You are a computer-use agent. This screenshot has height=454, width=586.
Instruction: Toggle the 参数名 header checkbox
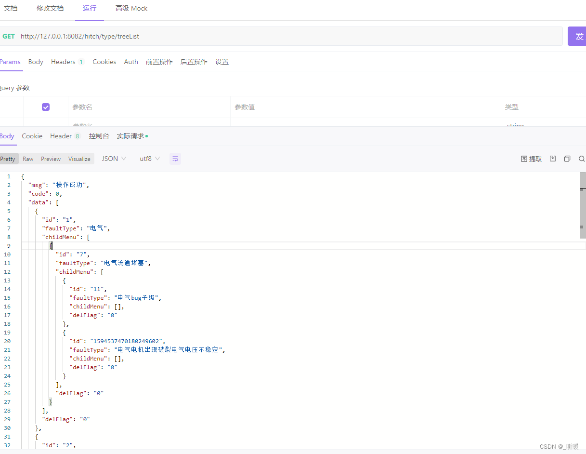coord(46,107)
